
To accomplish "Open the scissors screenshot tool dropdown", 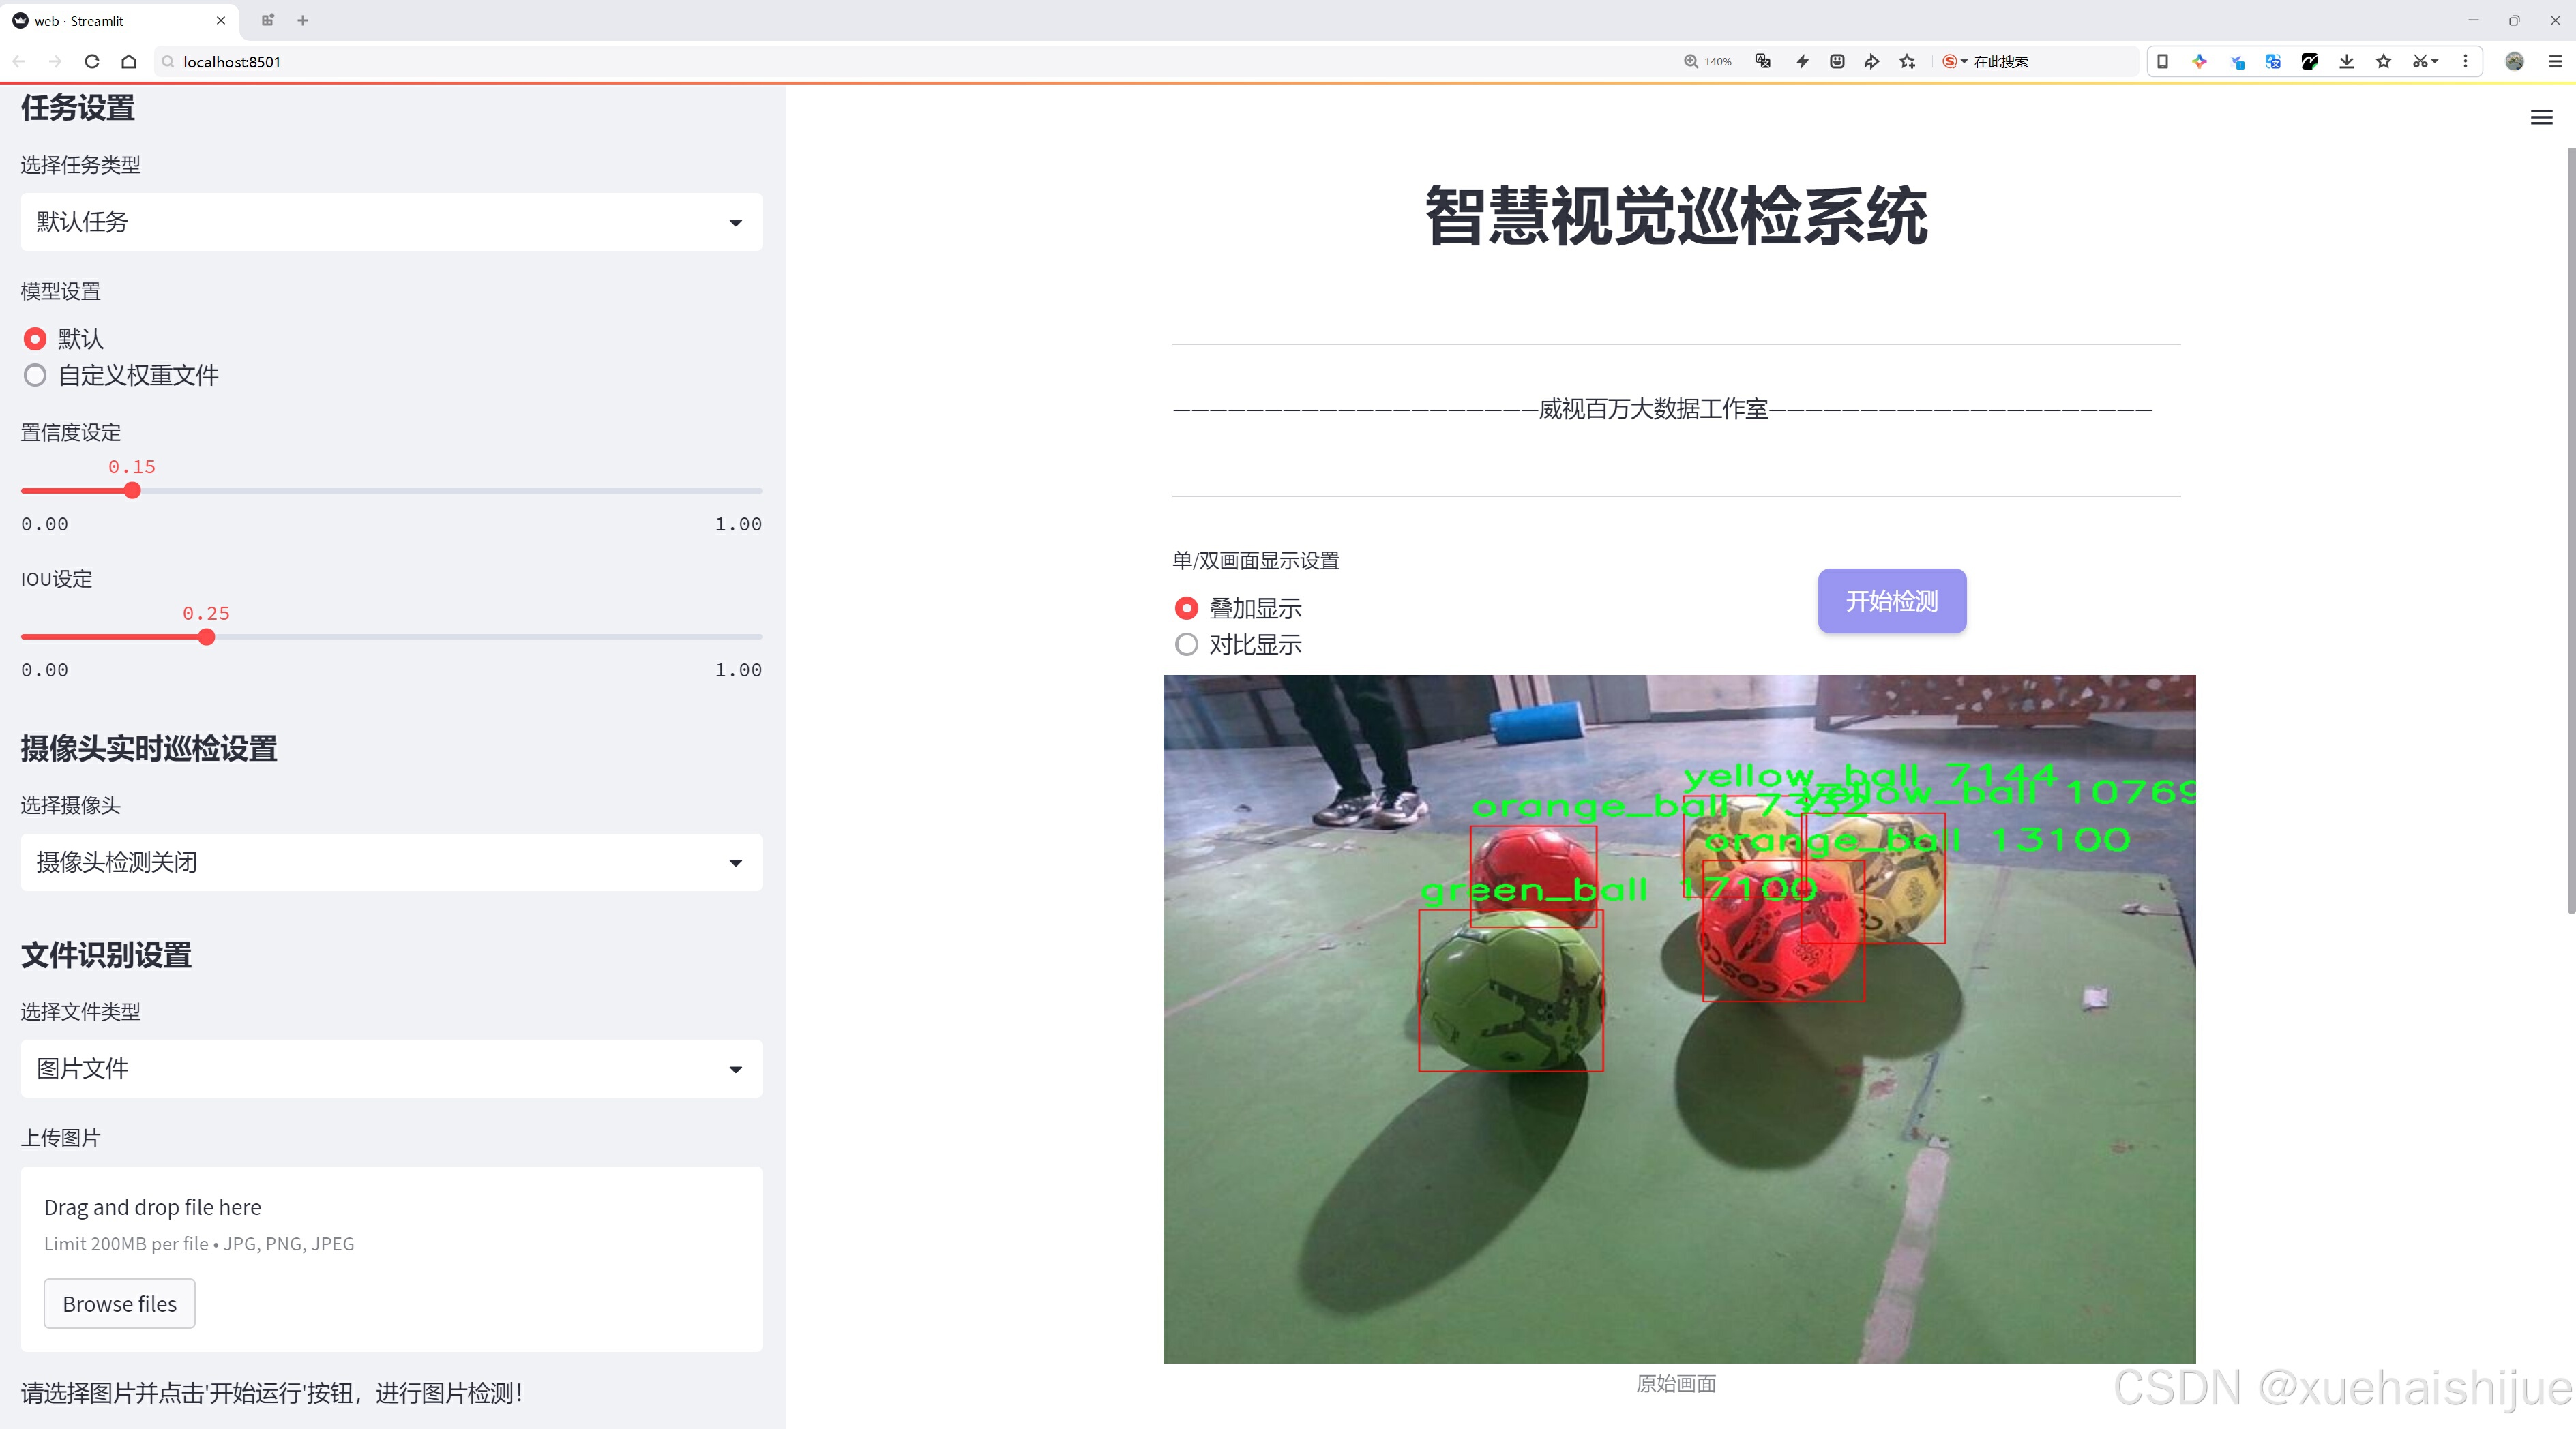I will click(x=2426, y=61).
